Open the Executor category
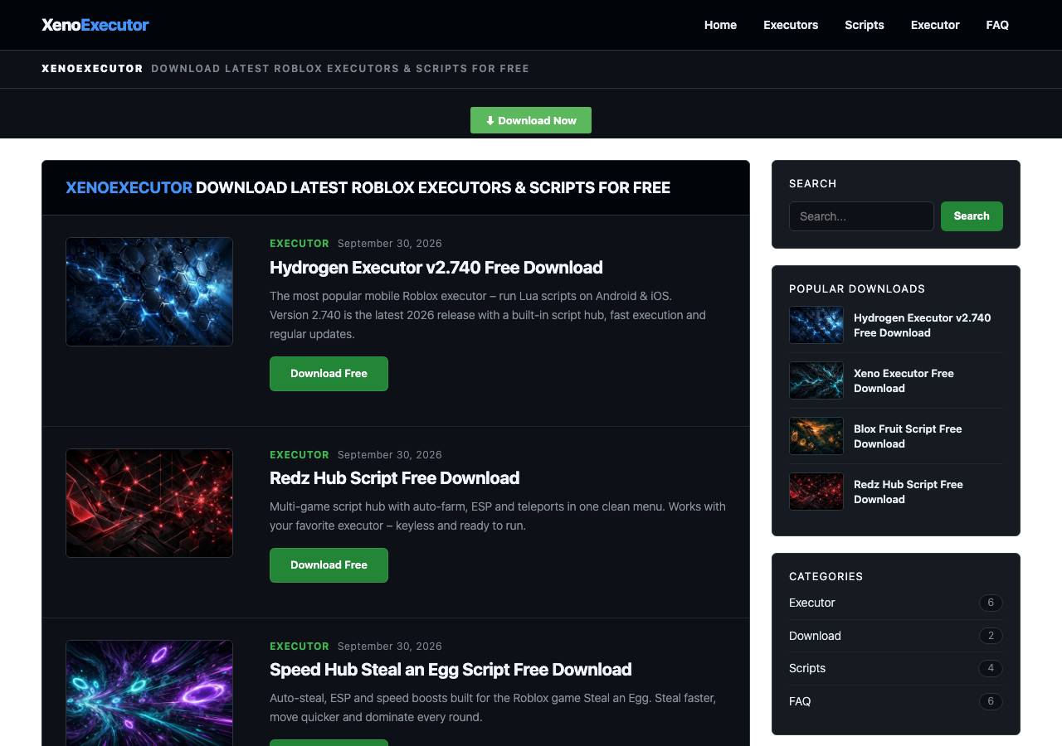This screenshot has width=1062, height=746. [x=812, y=603]
